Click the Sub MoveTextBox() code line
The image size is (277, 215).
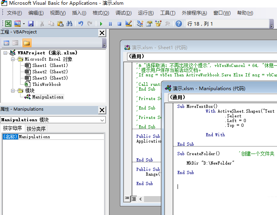(x=197, y=106)
